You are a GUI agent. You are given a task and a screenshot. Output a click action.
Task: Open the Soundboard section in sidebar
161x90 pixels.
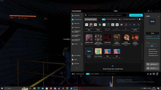pos(76,19)
